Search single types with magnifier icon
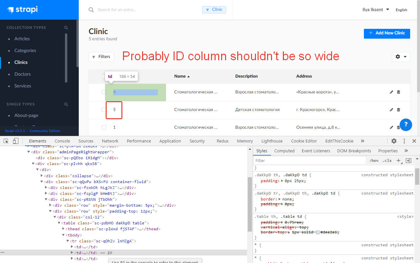Screen dimensions: 420x263 (66, 104)
